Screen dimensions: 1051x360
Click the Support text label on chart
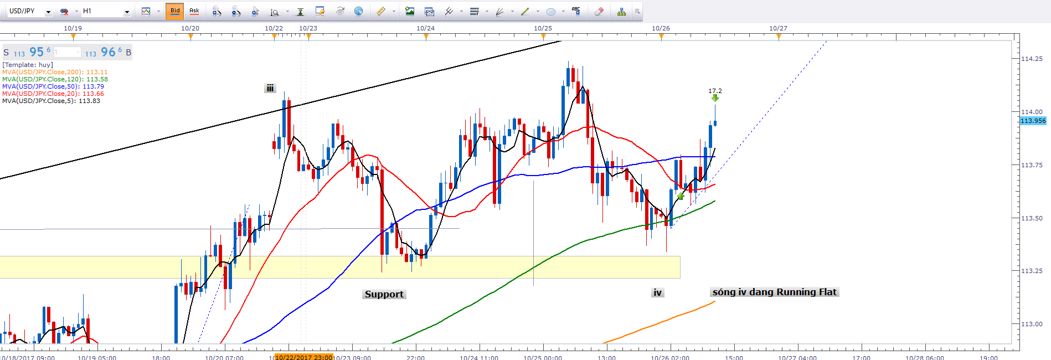(384, 294)
